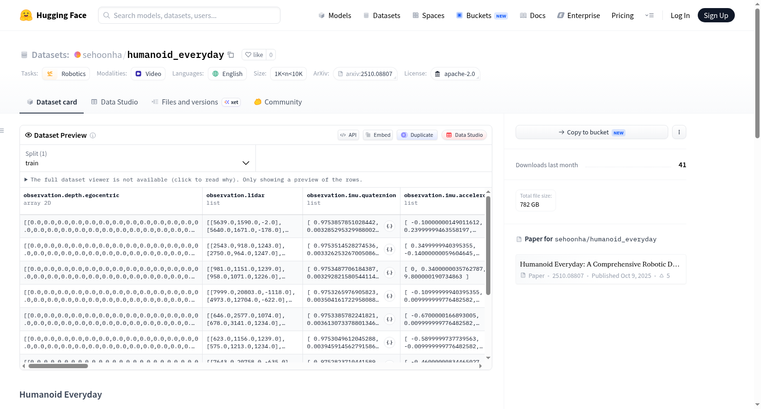Expand quaternion cell starting 0.9753487706184387
The height and width of the screenshot is (409, 761).
pos(390,273)
